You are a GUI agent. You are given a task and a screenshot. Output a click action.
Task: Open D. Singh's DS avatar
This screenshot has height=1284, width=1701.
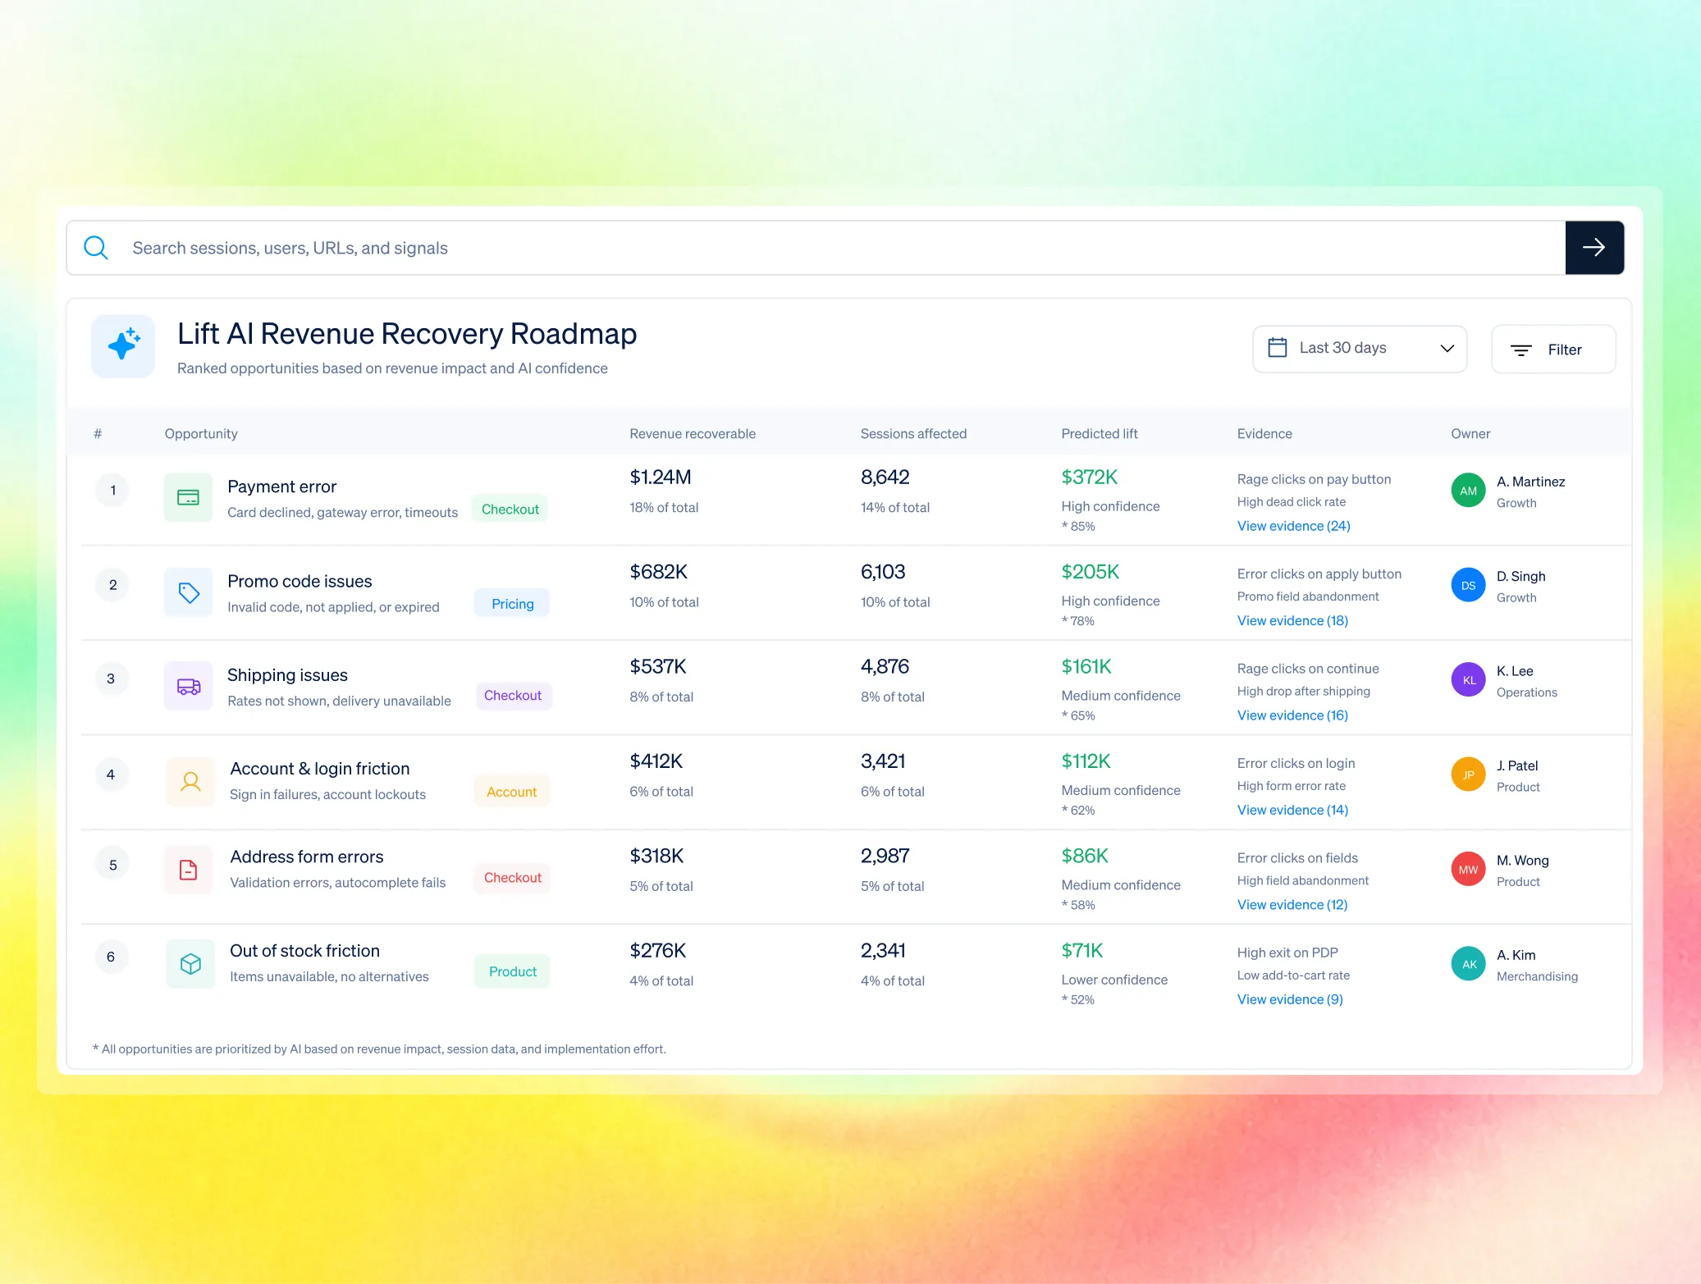coord(1468,585)
